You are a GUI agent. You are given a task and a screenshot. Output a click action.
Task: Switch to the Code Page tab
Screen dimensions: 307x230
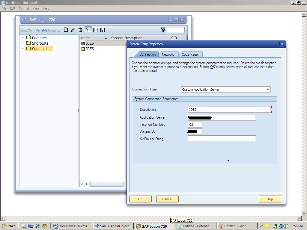(x=190, y=55)
